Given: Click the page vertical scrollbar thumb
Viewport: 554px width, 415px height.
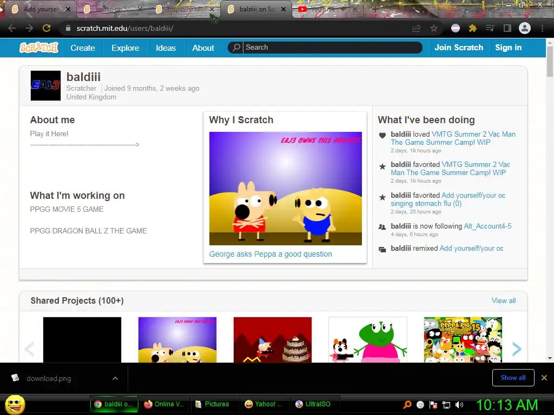Looking at the screenshot, I should click(x=550, y=61).
